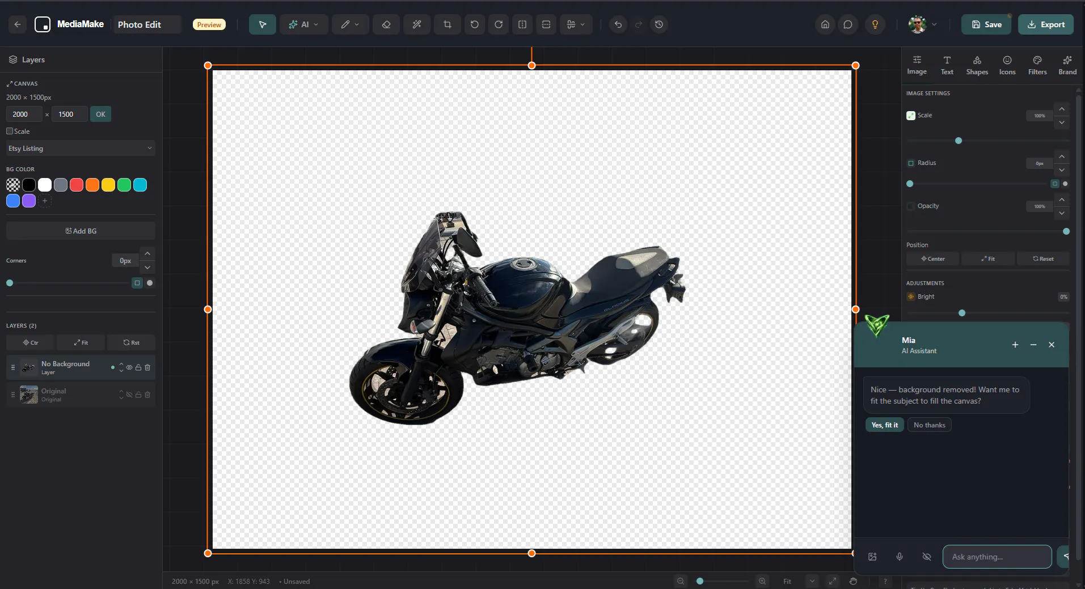This screenshot has width=1085, height=589.
Task: Select square corner style in left panel
Action: (137, 283)
